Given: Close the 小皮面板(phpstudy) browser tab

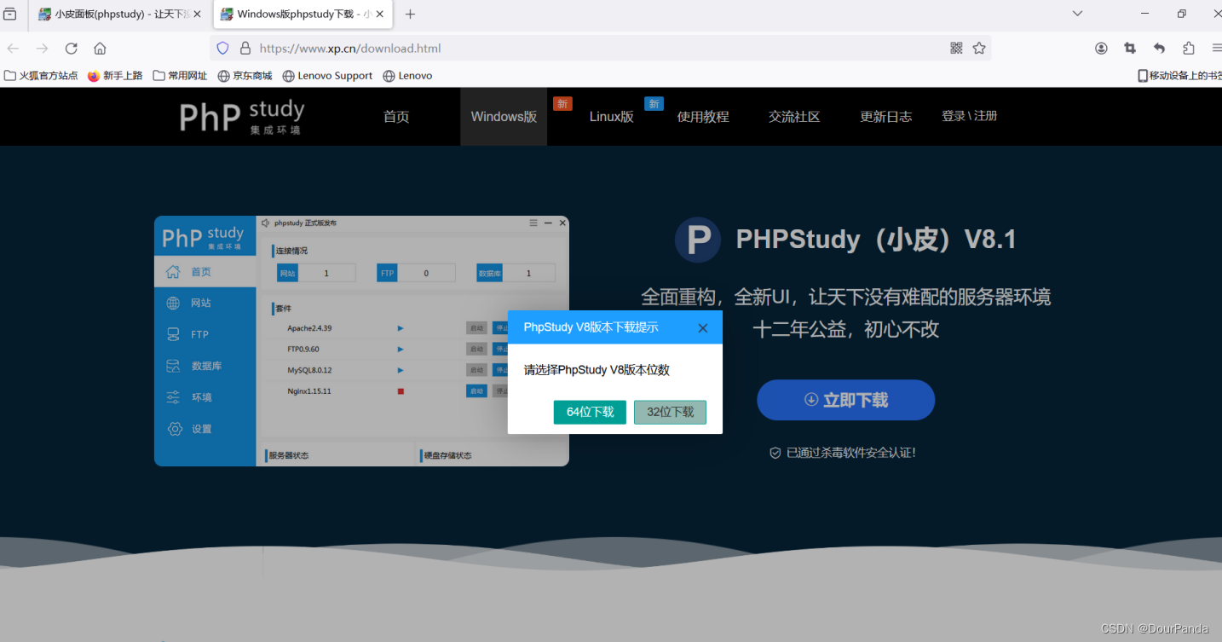Looking at the screenshot, I should (197, 14).
